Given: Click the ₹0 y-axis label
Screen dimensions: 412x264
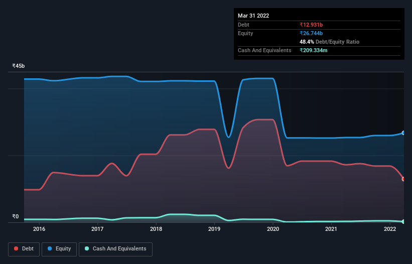Looking at the screenshot, I should (x=16, y=216).
